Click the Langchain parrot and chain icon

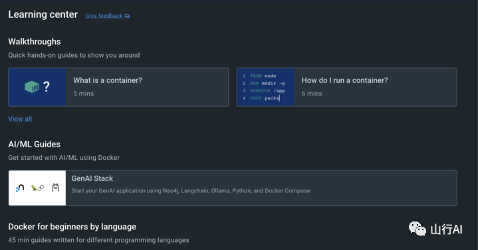click(x=37, y=188)
